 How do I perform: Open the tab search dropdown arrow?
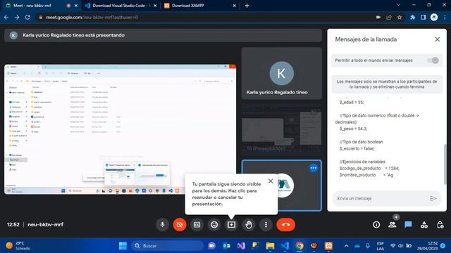[x=398, y=5]
